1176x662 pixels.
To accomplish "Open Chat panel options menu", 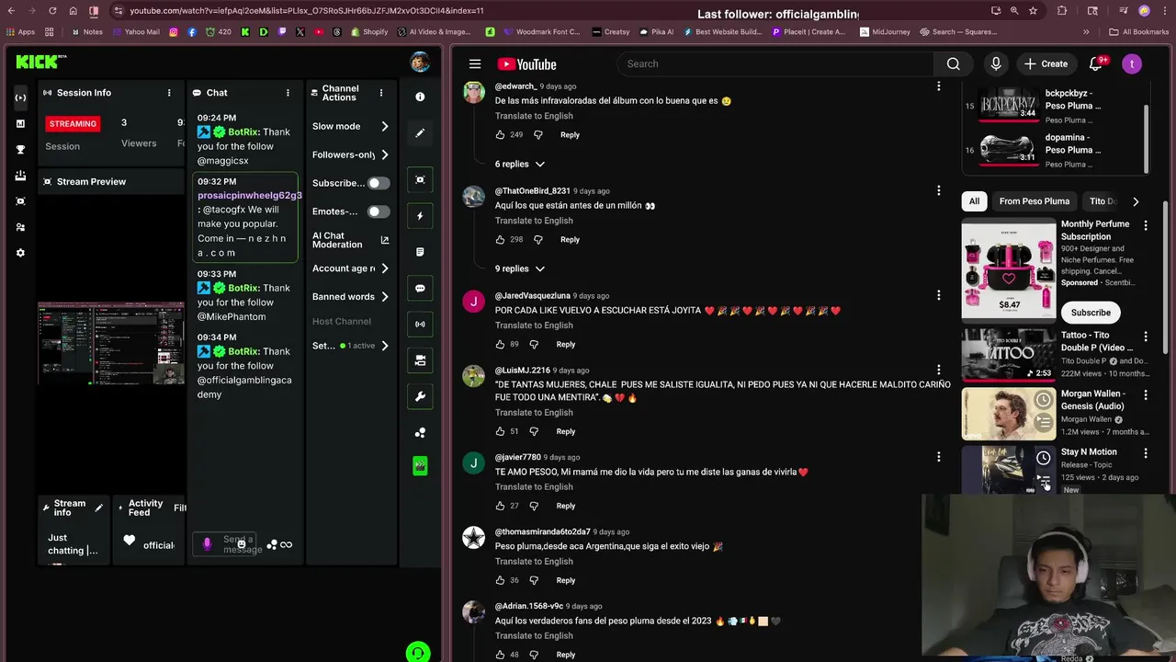I will [288, 93].
